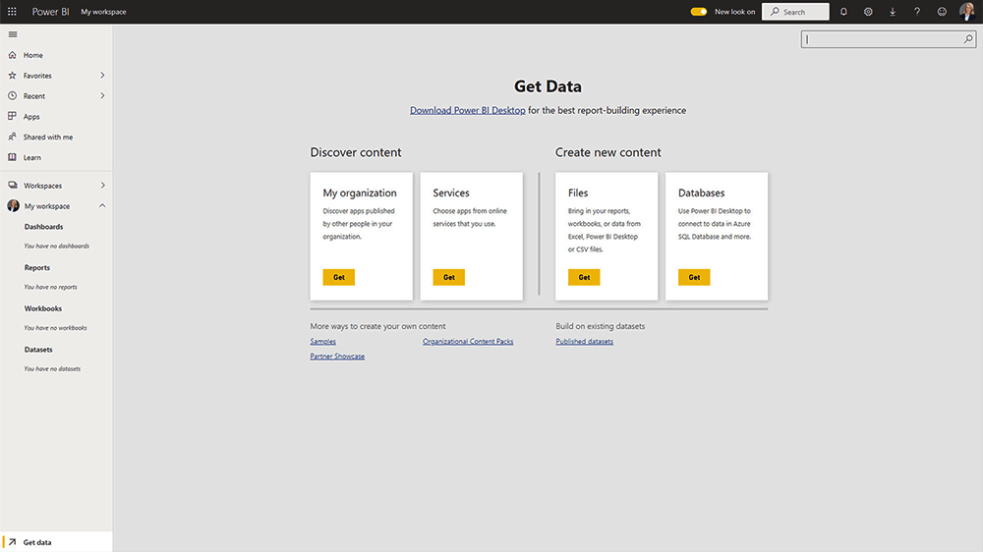Click Get under Services
983x552 pixels.
pos(449,277)
